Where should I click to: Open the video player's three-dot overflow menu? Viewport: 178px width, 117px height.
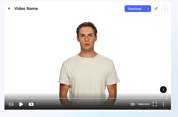pos(163,104)
